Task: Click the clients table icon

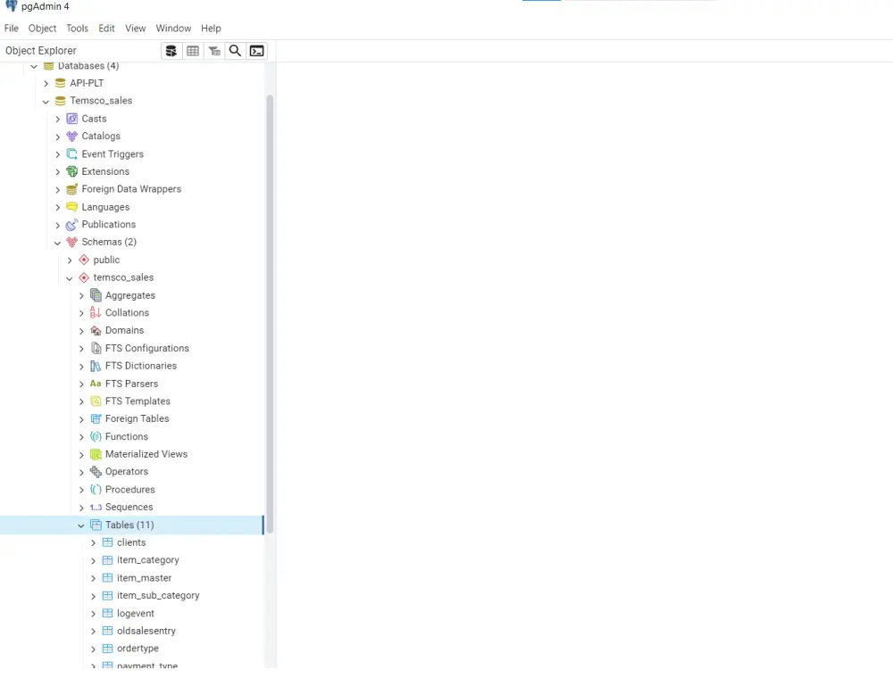Action: point(107,542)
